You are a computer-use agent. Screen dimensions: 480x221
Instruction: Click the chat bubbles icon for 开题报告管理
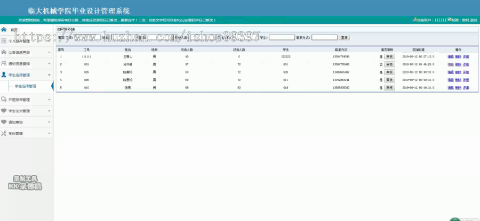4,100
